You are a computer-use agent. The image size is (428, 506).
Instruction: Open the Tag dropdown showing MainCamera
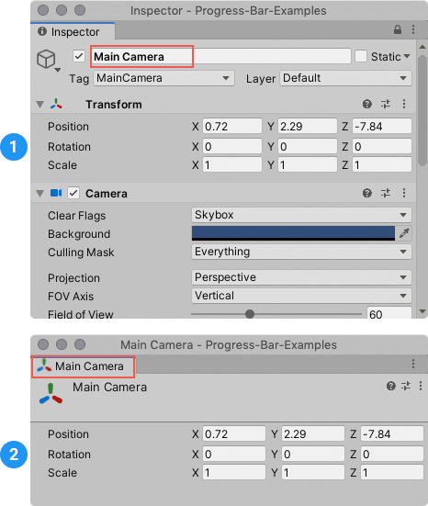[x=163, y=78]
